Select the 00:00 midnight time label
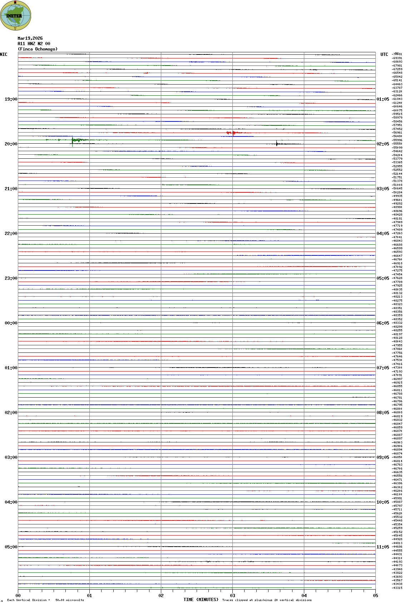The height and width of the screenshot is (605, 404). point(11,323)
